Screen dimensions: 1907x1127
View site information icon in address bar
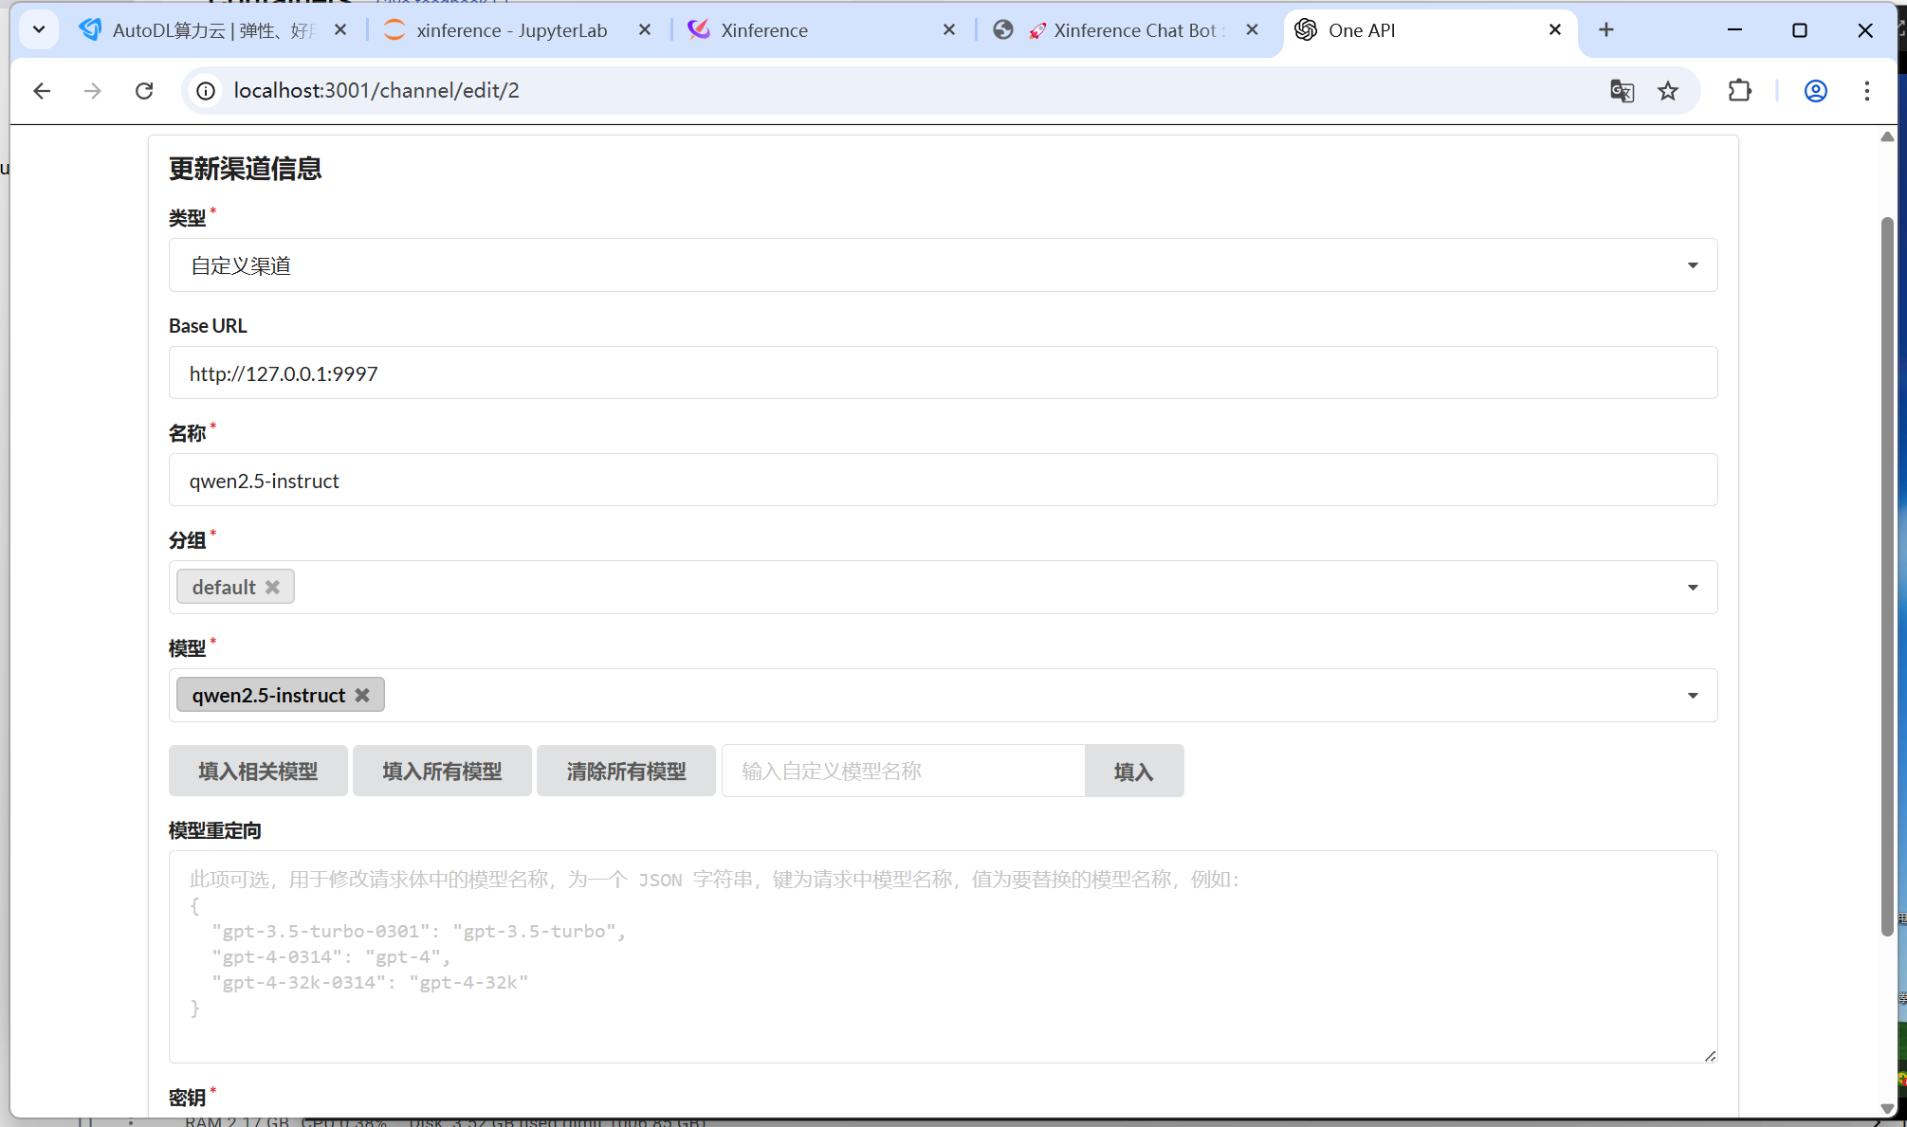206,91
